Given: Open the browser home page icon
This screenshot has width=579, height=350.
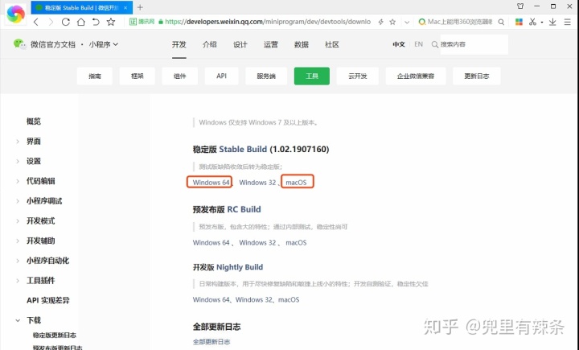Looking at the screenshot, I should 81,22.
